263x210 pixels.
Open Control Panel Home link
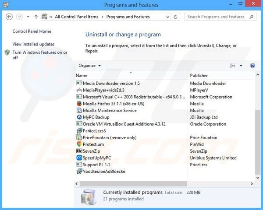(32, 31)
